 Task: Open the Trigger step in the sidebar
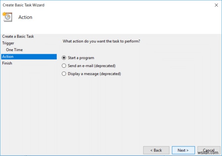[8, 43]
